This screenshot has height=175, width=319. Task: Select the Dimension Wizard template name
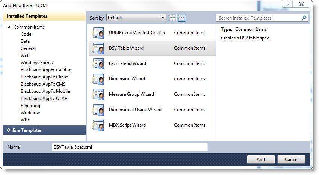tap(127, 79)
